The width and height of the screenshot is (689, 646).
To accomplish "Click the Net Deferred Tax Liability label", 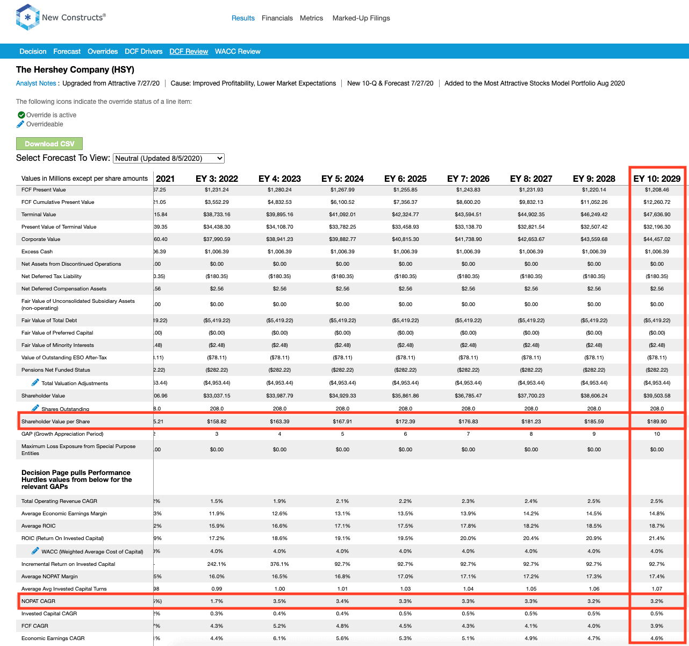I will click(52, 276).
